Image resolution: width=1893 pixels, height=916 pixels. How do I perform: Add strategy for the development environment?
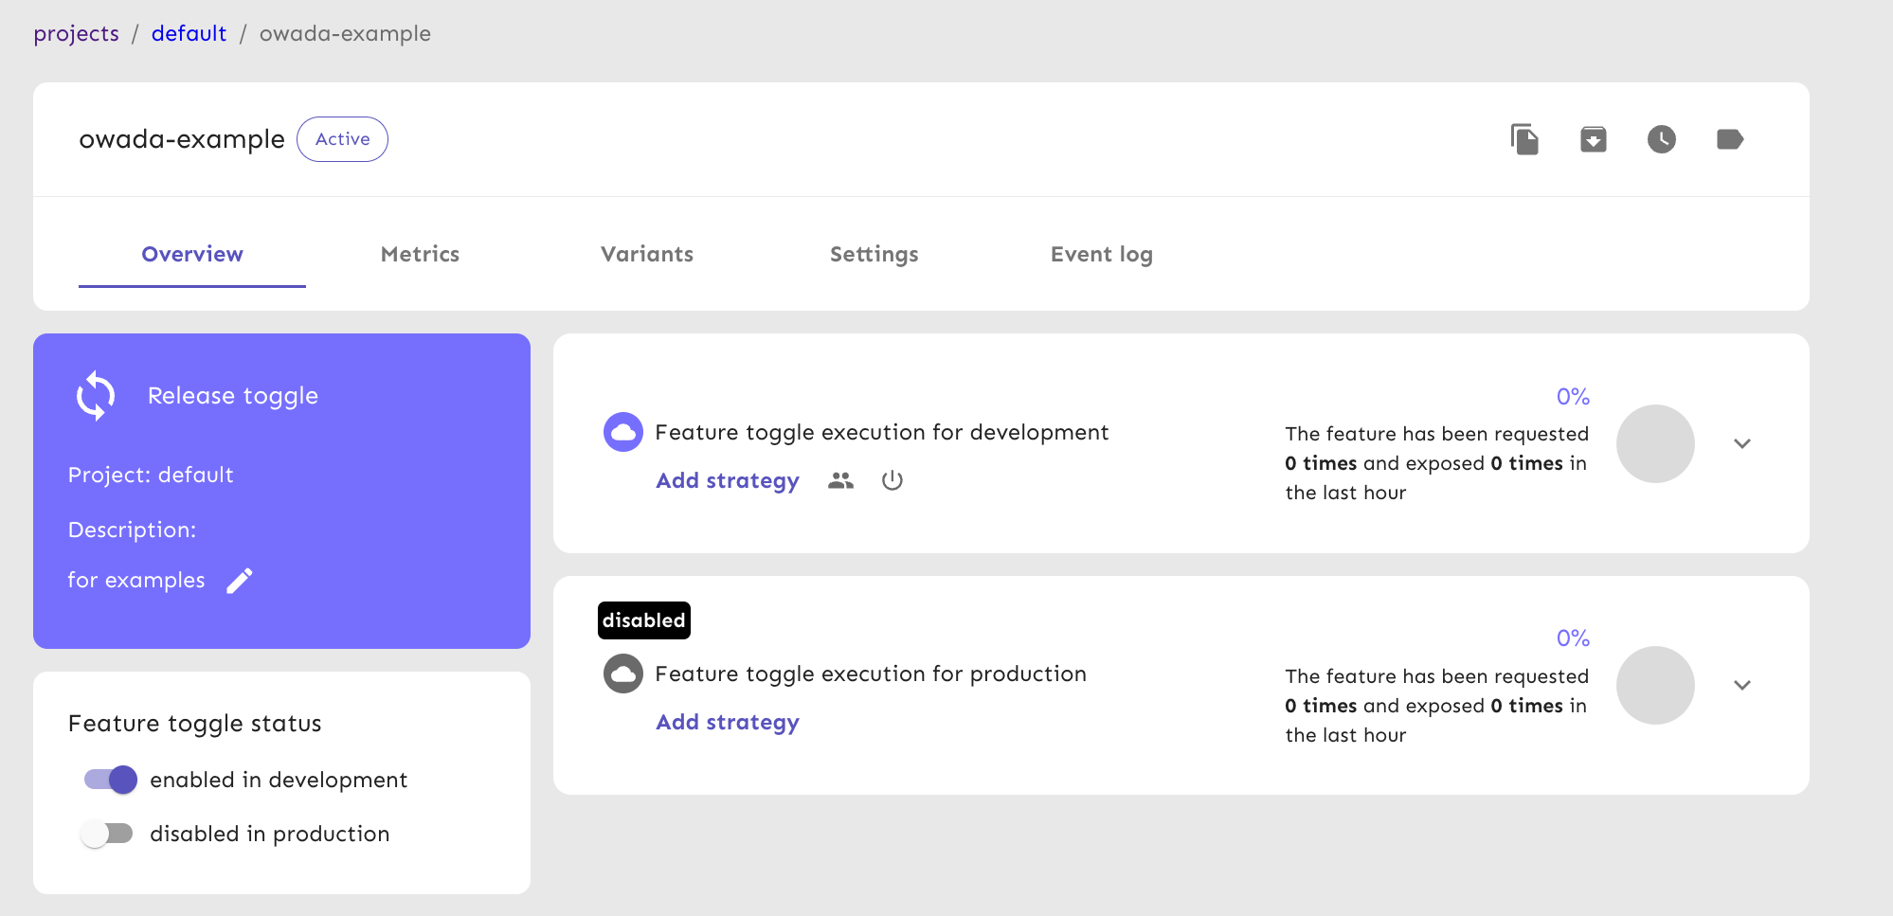coord(728,481)
